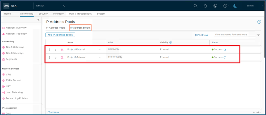Click the smiley feedback icon

pyautogui.click(x=215, y=6)
